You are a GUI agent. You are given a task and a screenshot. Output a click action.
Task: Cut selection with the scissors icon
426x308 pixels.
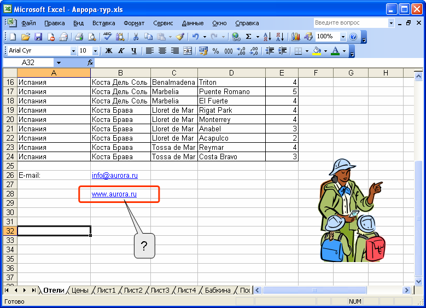(136, 37)
